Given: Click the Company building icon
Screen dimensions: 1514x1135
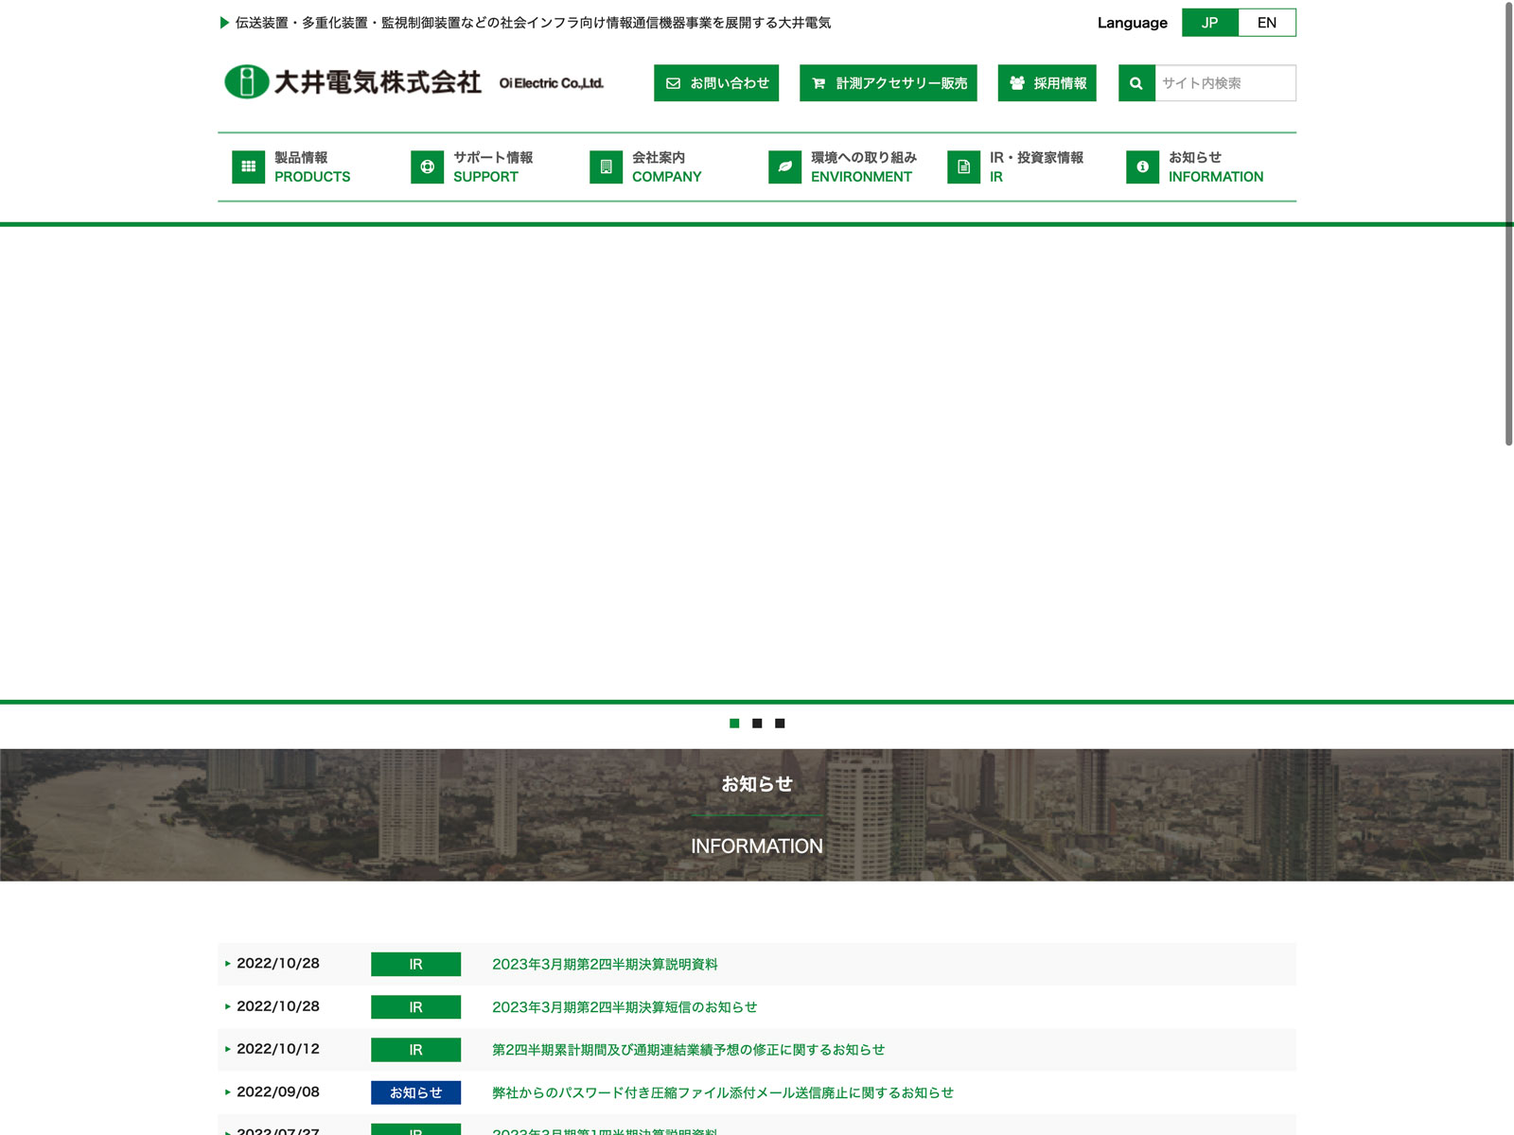Looking at the screenshot, I should pyautogui.click(x=606, y=166).
